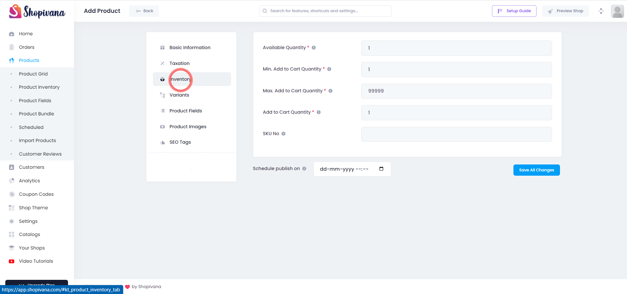Open Product Fields in the sidebar submenu
Viewport: 627px width, 294px height.
tap(35, 101)
